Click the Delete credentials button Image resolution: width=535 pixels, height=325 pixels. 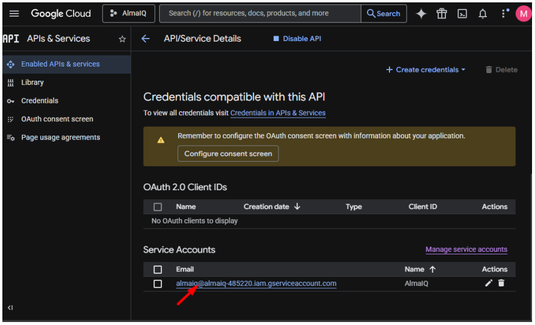pyautogui.click(x=501, y=70)
